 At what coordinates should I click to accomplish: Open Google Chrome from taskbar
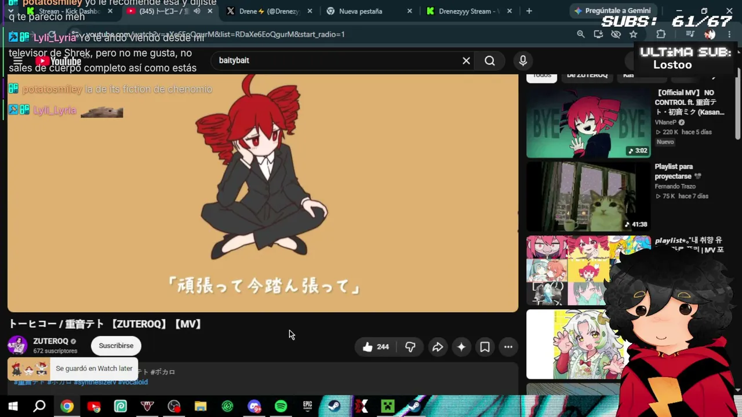tap(67, 406)
